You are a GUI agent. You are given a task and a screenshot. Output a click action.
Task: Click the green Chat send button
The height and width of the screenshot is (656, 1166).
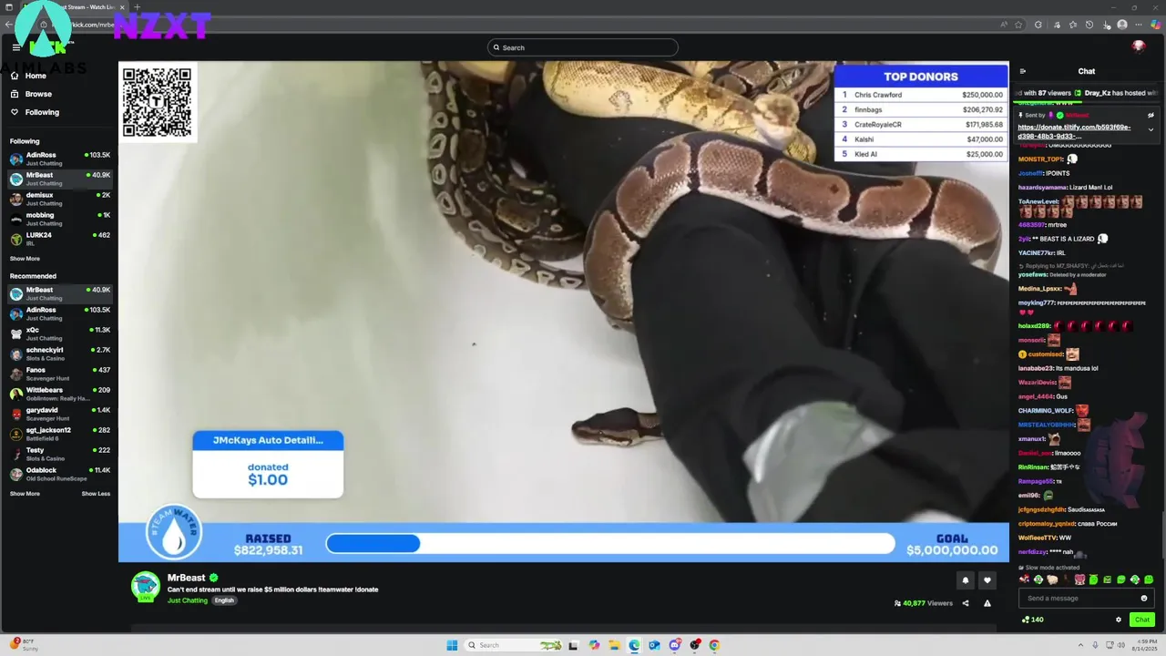point(1141,620)
